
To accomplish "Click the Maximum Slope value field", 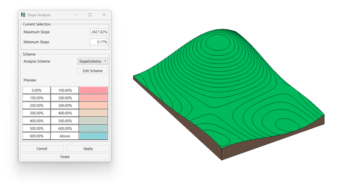I will click(x=99, y=32).
